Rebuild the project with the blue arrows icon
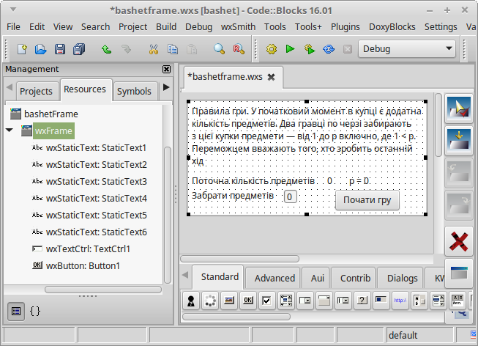This screenshot has height=346, width=478. (x=329, y=49)
